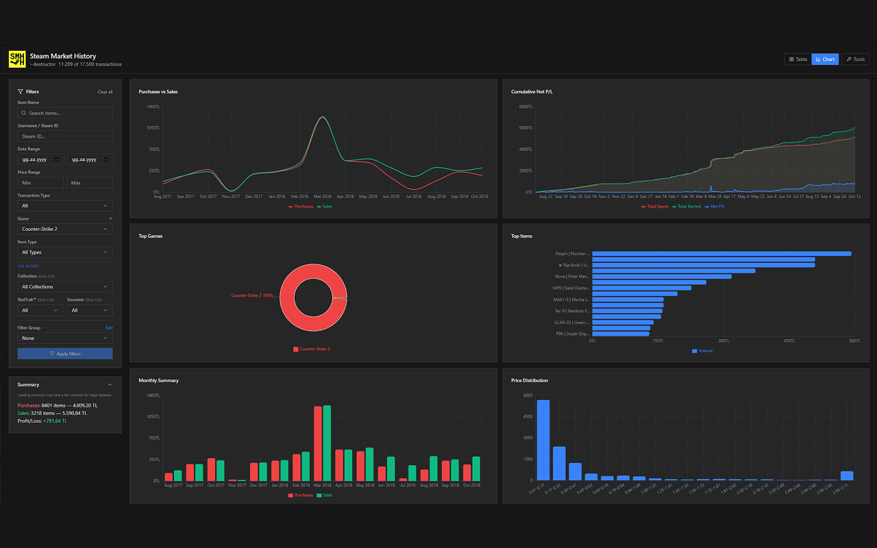Click the magnifier icon in item search
This screenshot has width=877, height=548.
tap(24, 113)
